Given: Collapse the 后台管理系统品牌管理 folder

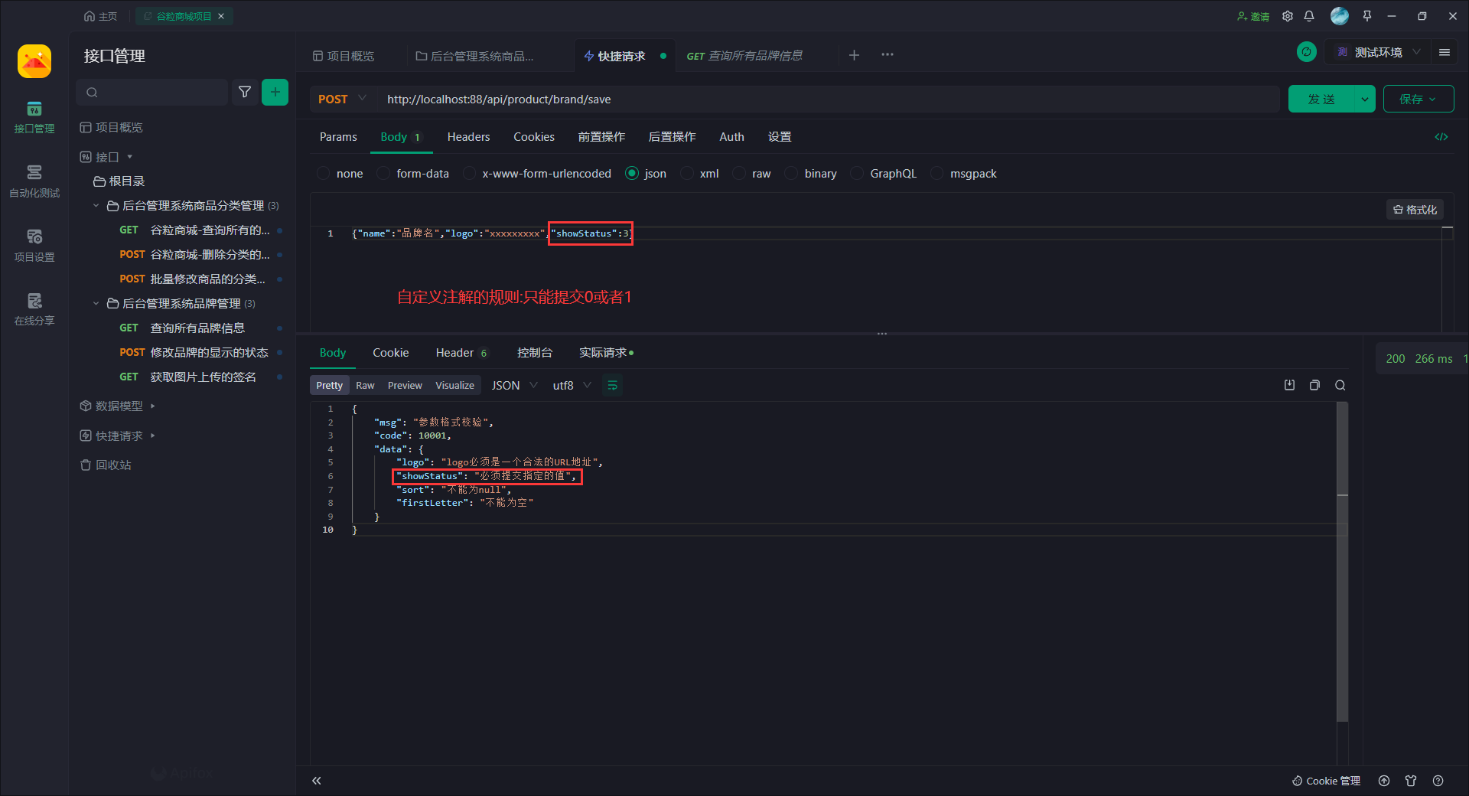Looking at the screenshot, I should coord(96,304).
